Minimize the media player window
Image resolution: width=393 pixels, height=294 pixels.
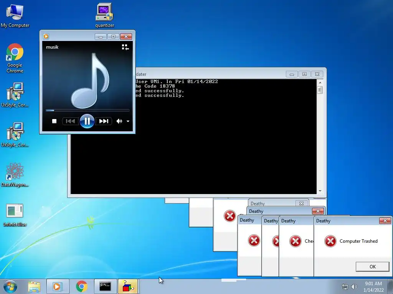coord(101,36)
